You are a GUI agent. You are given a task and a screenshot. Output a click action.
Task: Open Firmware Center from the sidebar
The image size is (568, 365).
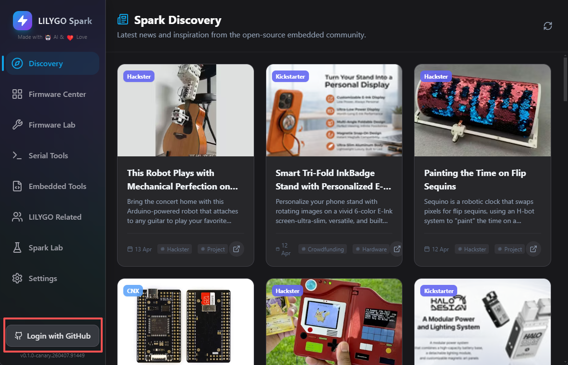(52, 94)
